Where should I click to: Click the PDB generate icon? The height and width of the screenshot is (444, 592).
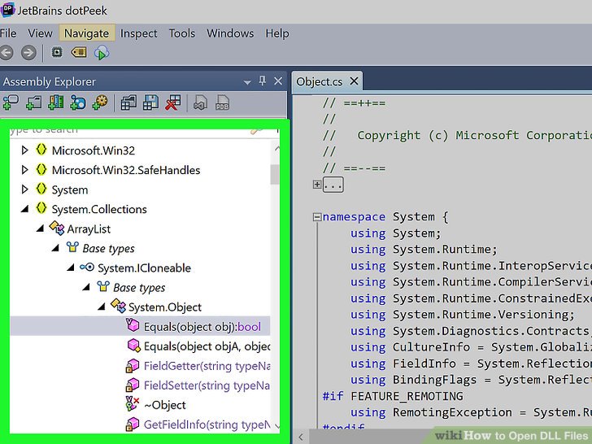[222, 102]
